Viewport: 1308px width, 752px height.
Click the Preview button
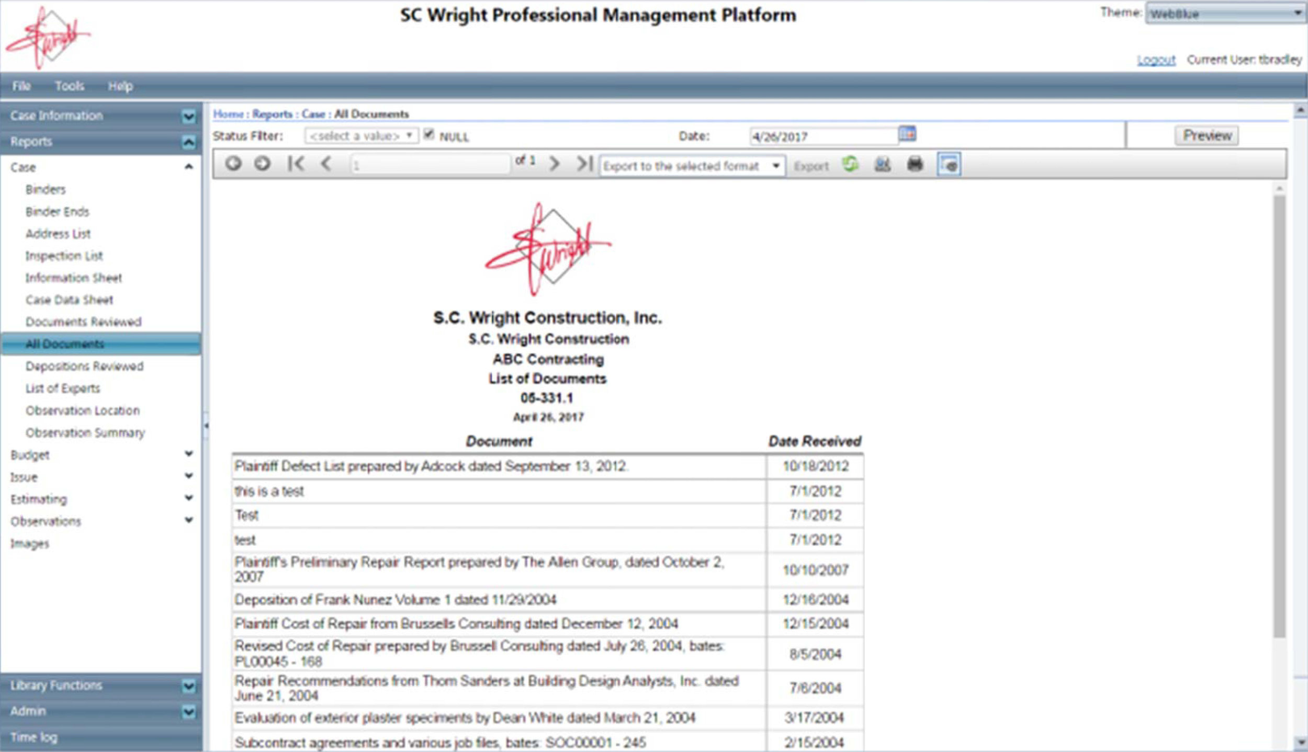1207,135
